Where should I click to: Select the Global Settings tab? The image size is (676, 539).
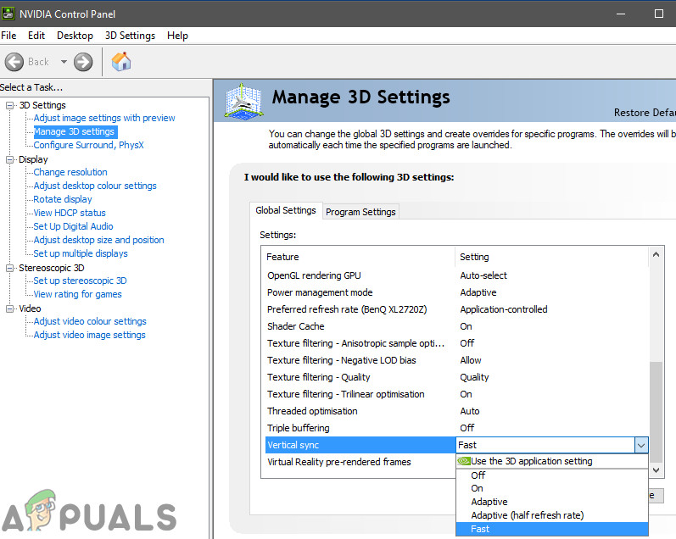[x=286, y=210]
